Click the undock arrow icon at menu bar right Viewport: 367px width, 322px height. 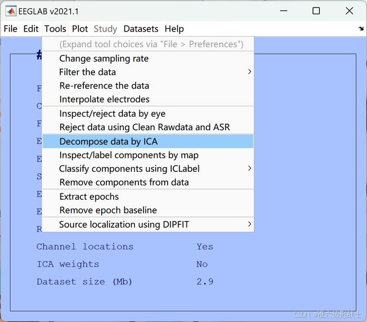pos(361,28)
